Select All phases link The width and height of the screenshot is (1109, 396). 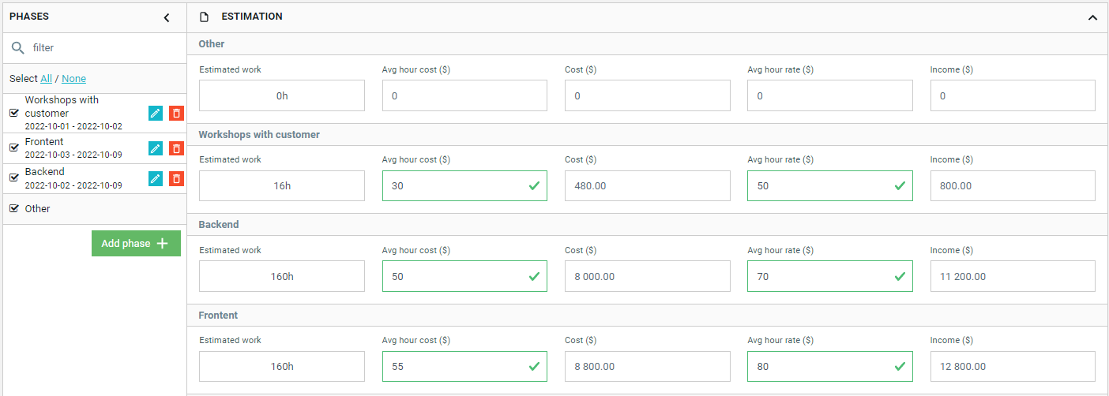(x=47, y=79)
